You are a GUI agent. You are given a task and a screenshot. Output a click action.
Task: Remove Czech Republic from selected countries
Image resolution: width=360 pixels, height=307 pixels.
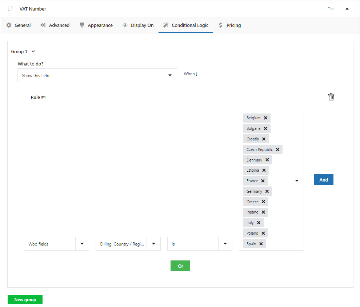click(x=277, y=149)
